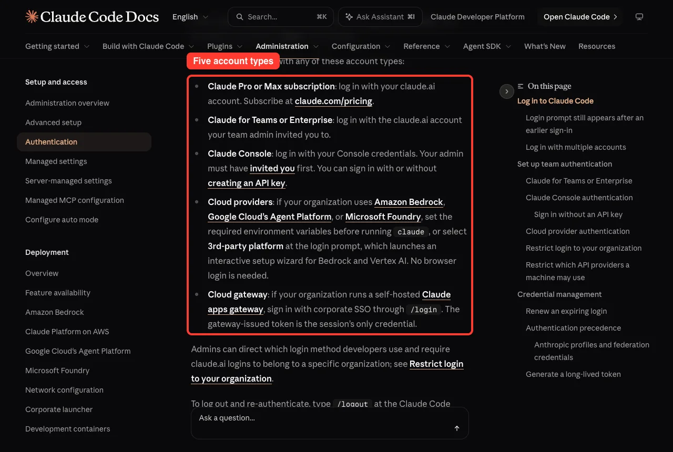The image size is (673, 452).
Task: Select Managed settings in sidebar
Action: (x=56, y=161)
